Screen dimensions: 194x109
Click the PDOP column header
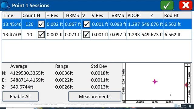tap(133, 15)
